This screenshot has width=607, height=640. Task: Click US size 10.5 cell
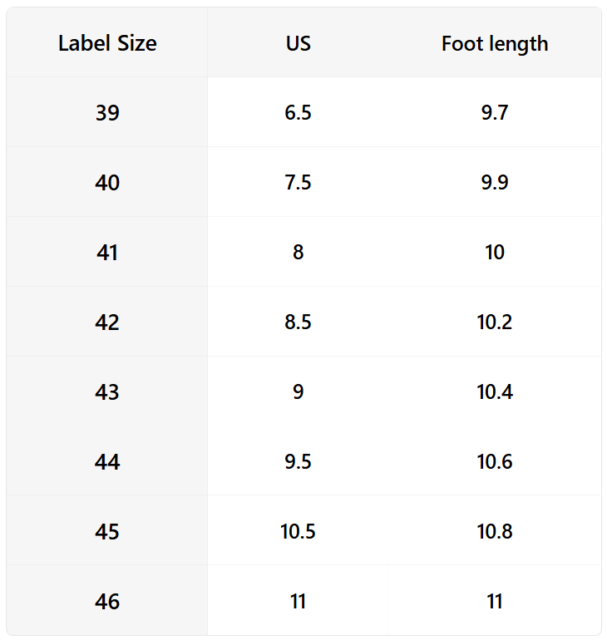click(298, 531)
